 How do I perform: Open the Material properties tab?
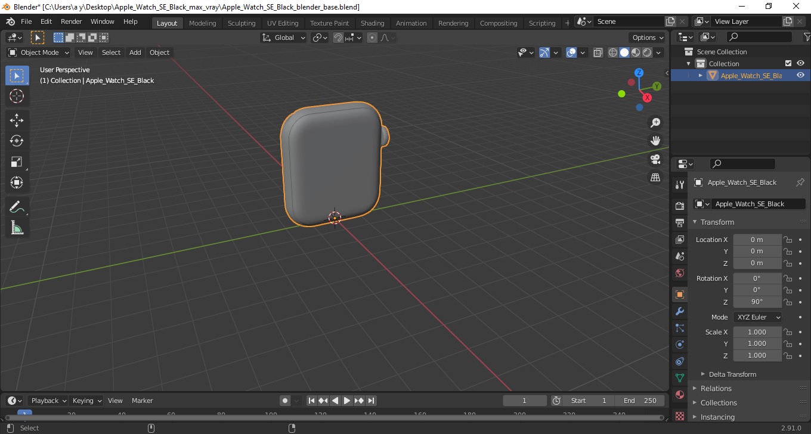point(679,395)
